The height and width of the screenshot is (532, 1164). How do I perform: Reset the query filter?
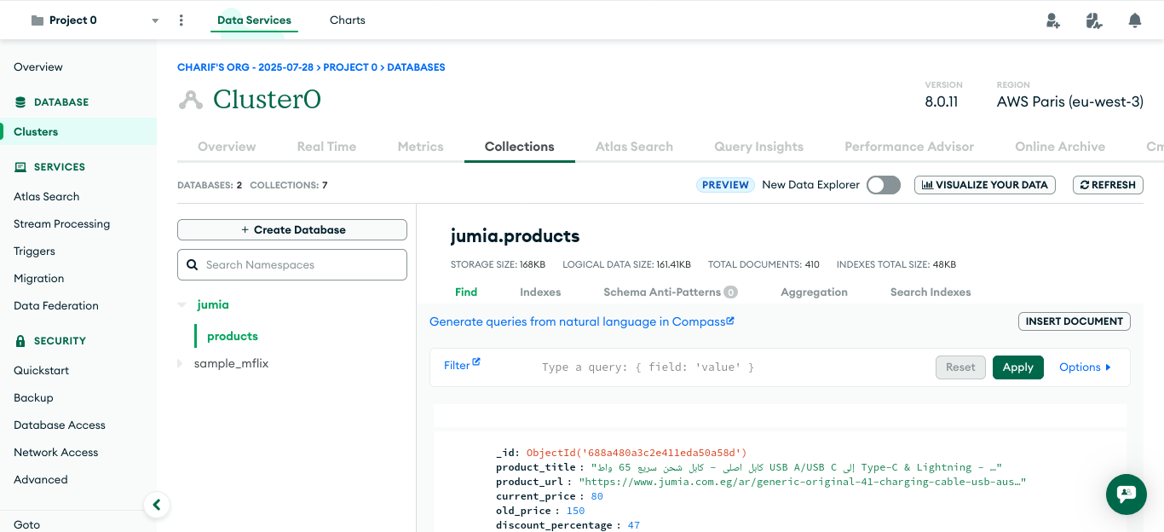pos(960,367)
